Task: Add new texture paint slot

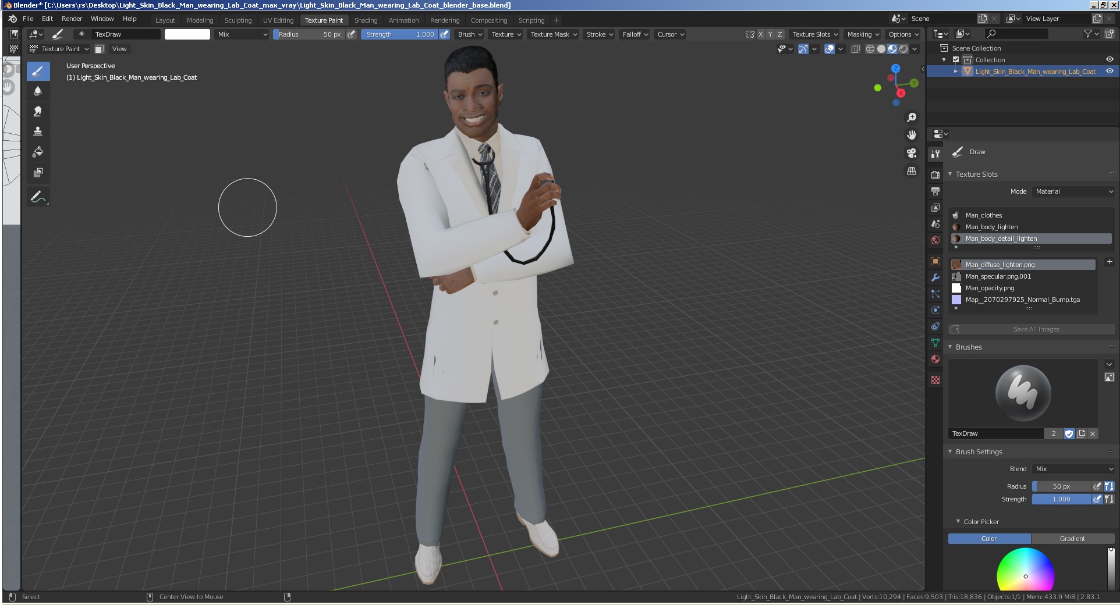Action: tap(1109, 262)
